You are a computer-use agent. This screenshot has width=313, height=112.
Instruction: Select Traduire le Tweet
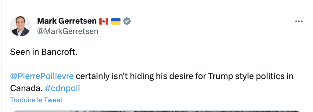point(36,100)
